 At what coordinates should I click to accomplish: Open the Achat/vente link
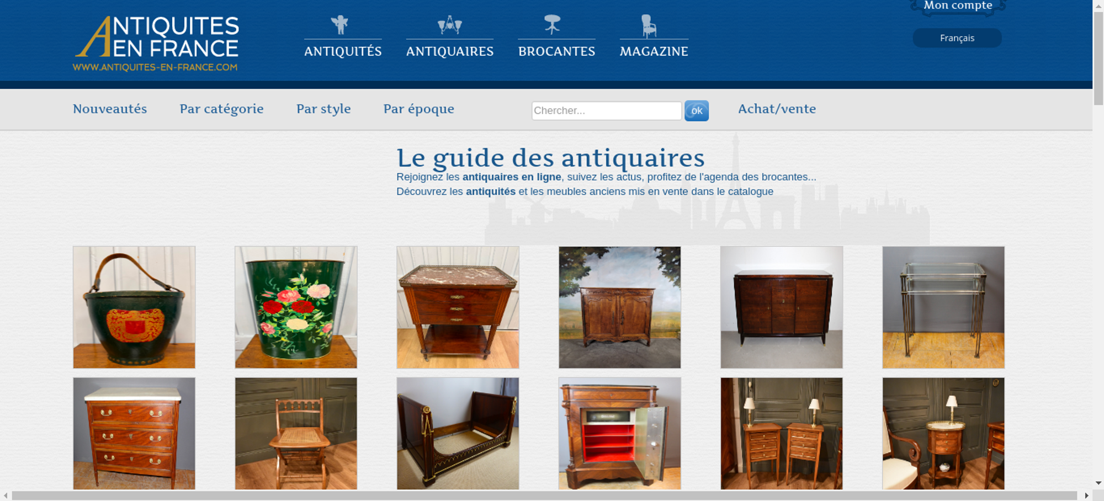777,109
